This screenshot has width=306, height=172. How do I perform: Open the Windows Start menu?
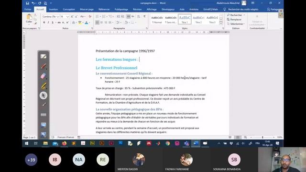click(x=27, y=143)
